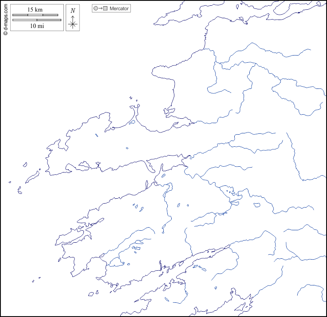This screenshot has width=327, height=317.
Task: Click the tiny islet in the middle of the wide bay
Action: pyautogui.click(x=127, y=148)
